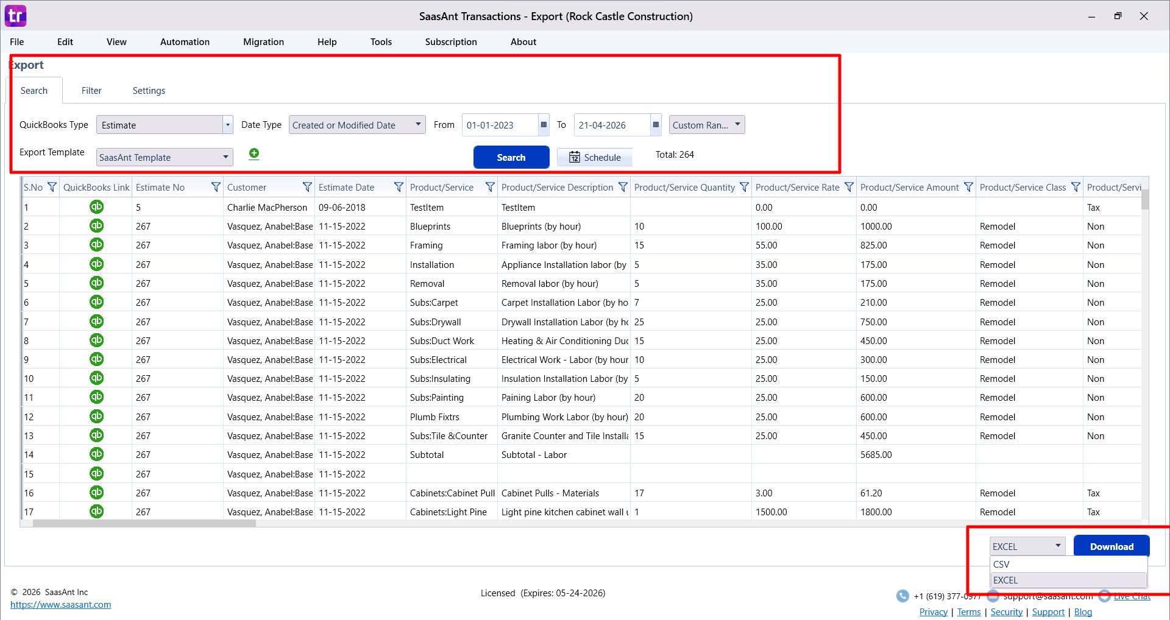Open the saasant.com website link
The image size is (1170, 620).
[x=61, y=605]
